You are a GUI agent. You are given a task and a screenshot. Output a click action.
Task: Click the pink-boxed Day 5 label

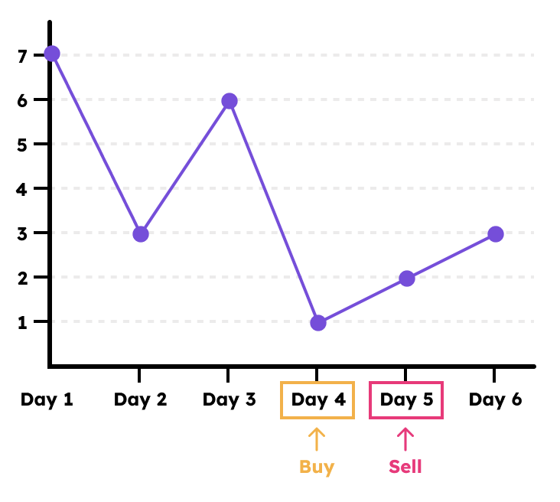point(406,399)
